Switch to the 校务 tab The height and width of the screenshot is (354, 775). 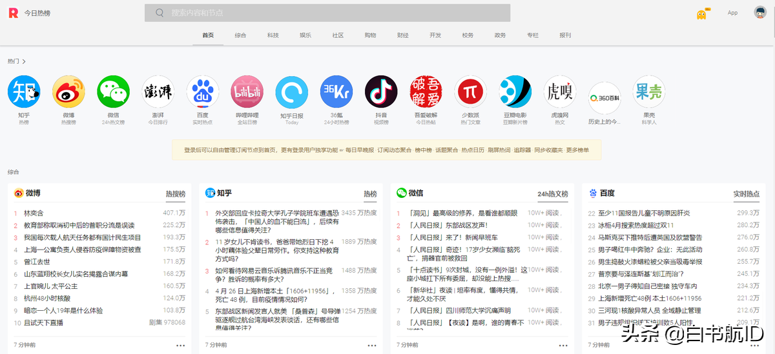[x=468, y=35]
